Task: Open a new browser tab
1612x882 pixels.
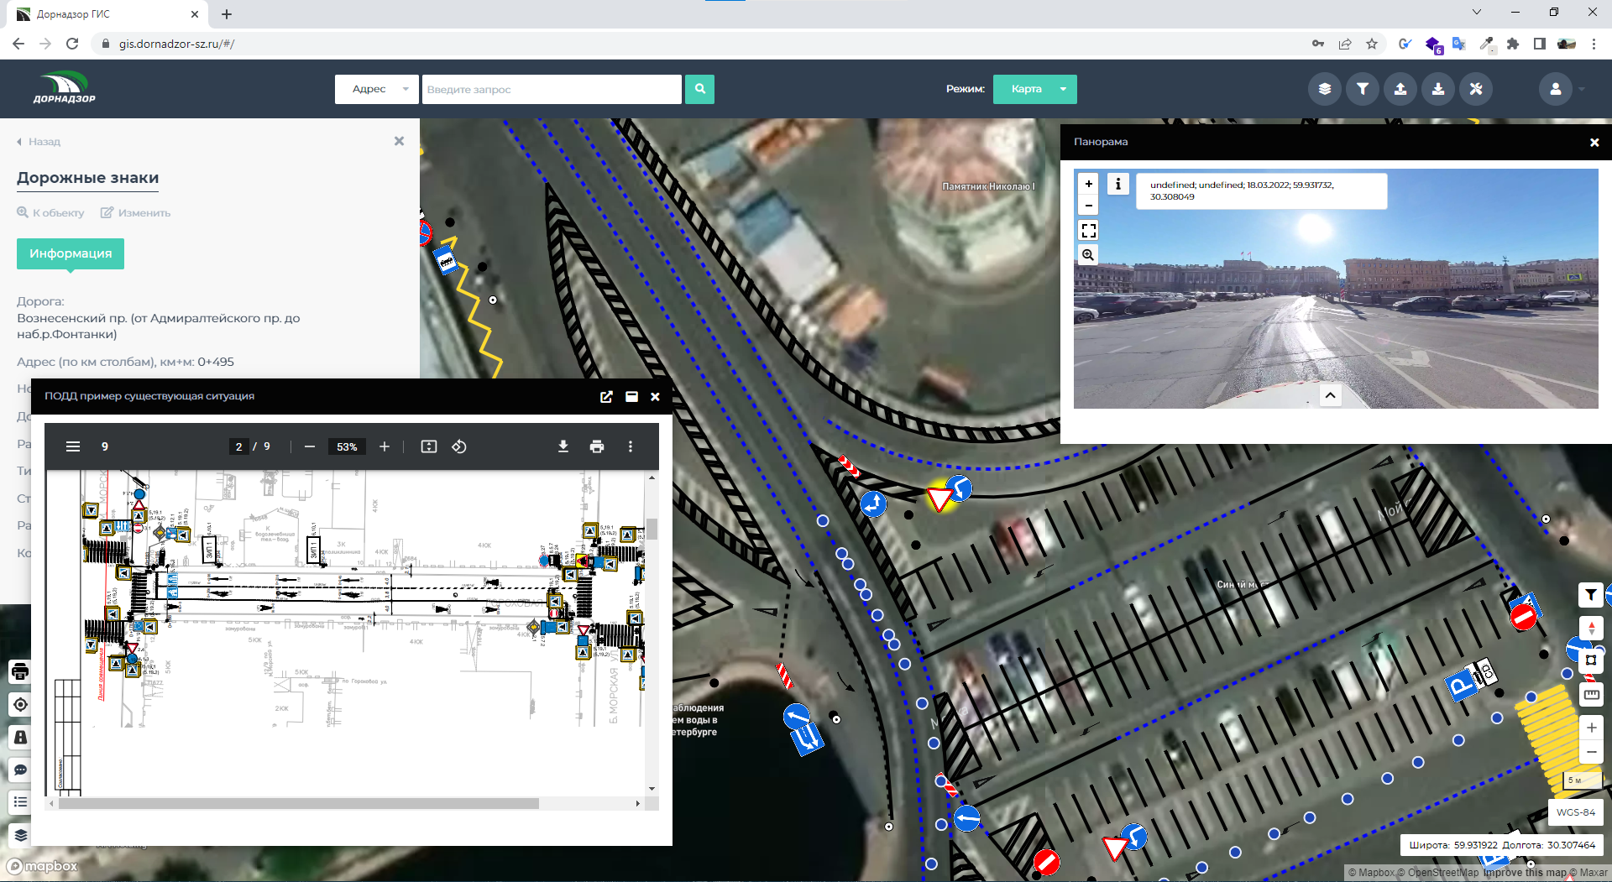Action: pyautogui.click(x=227, y=14)
